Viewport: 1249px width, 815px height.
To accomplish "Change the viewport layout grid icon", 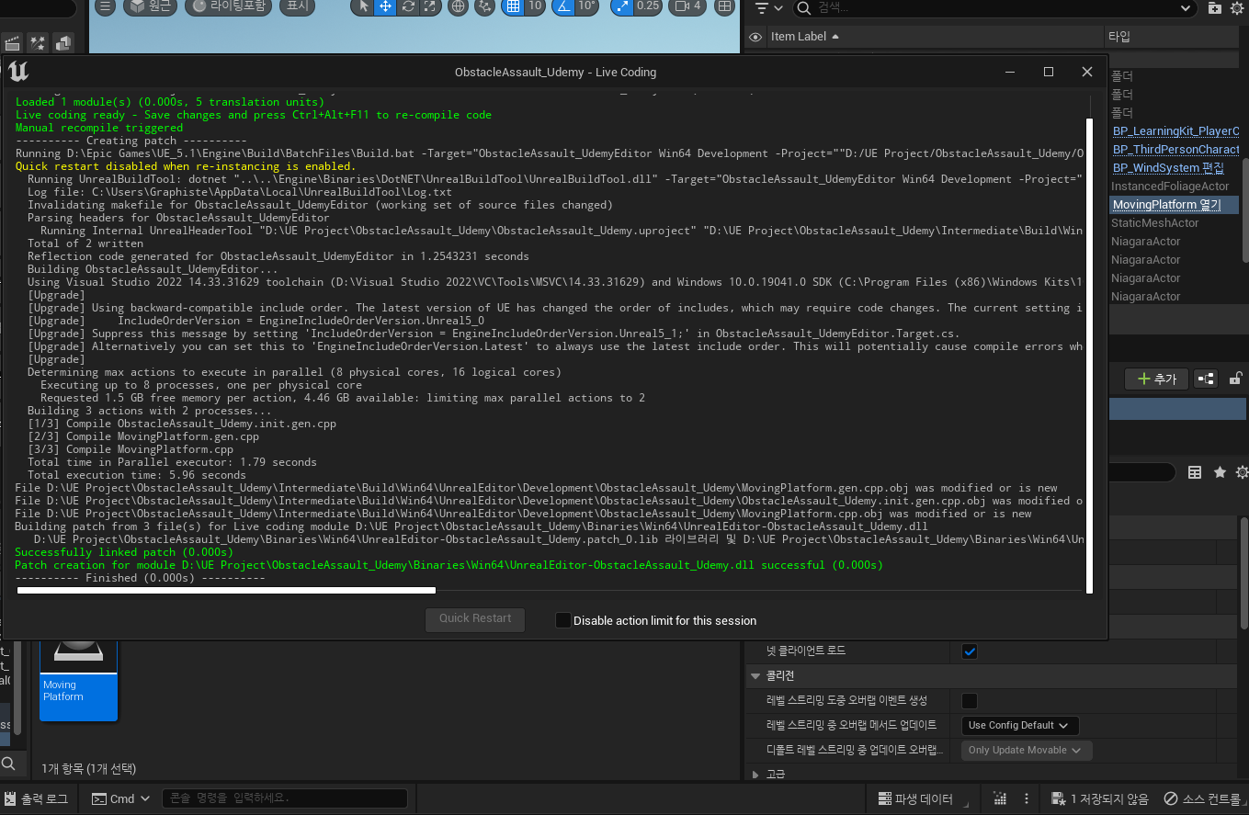I will (725, 6).
